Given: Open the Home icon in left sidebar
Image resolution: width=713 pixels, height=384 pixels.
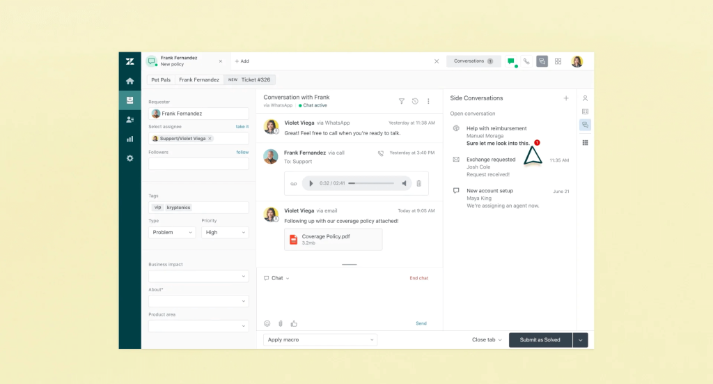Looking at the screenshot, I should [130, 81].
